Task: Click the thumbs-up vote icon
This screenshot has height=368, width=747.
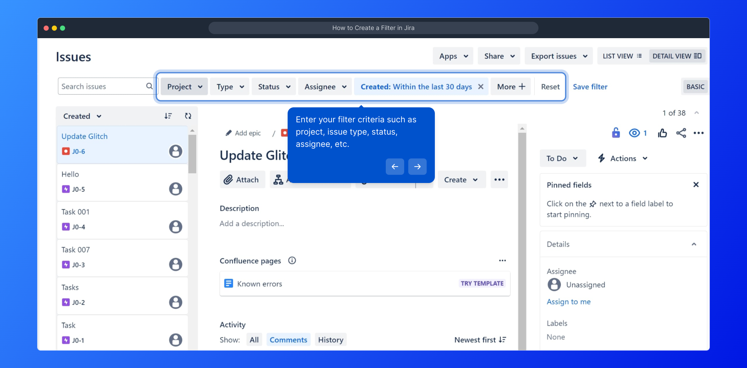Action: tap(662, 133)
